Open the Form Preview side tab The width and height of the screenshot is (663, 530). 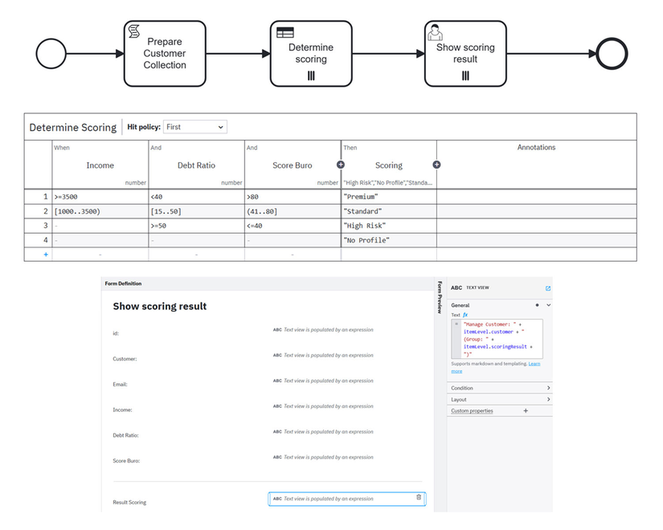click(440, 297)
